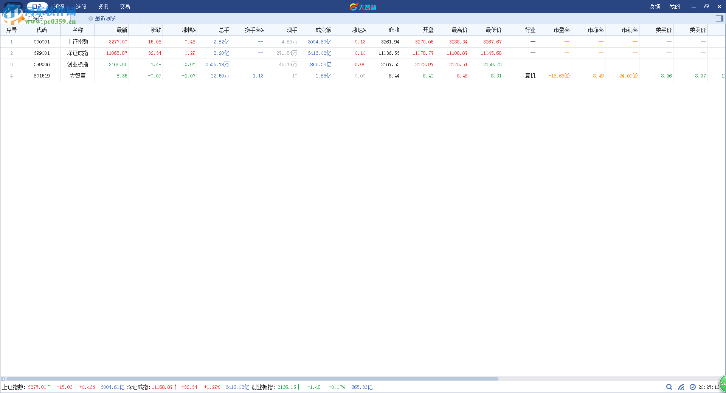This screenshot has height=393, width=726.
Task: Click the 20:27:16 time display
Action: tap(709, 387)
